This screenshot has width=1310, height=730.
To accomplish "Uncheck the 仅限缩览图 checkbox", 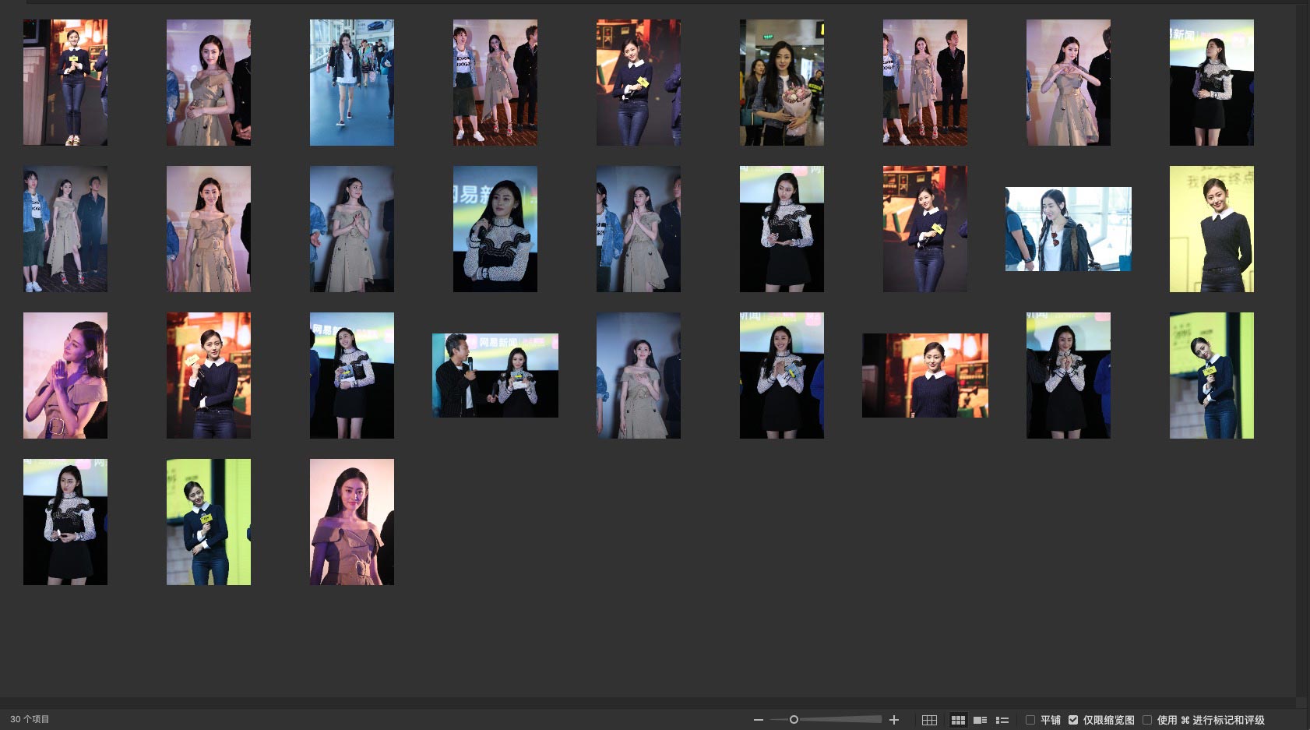I will [1073, 720].
